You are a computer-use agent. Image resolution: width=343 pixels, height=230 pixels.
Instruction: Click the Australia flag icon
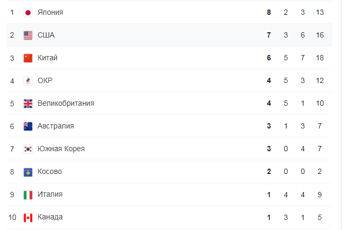pos(28,126)
